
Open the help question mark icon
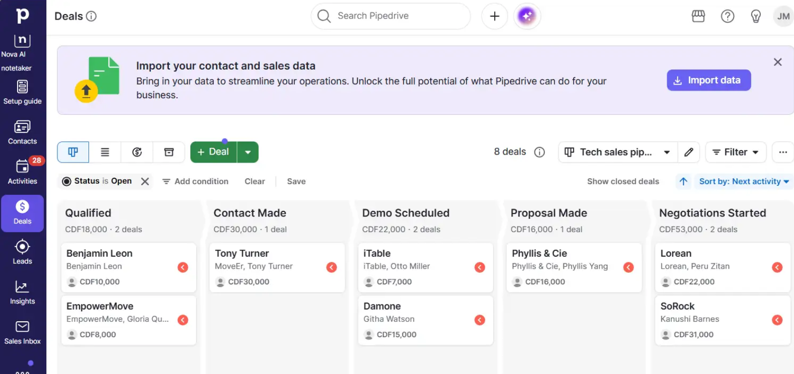coord(728,16)
